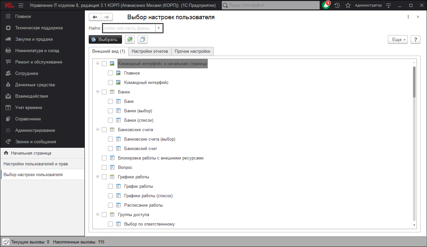Collapse the Графики работы tree node
Viewport: 427px width, 247px height.
98,177
